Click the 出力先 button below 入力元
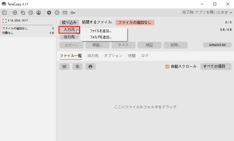The height and width of the screenshot is (141, 234). [x=69, y=37]
